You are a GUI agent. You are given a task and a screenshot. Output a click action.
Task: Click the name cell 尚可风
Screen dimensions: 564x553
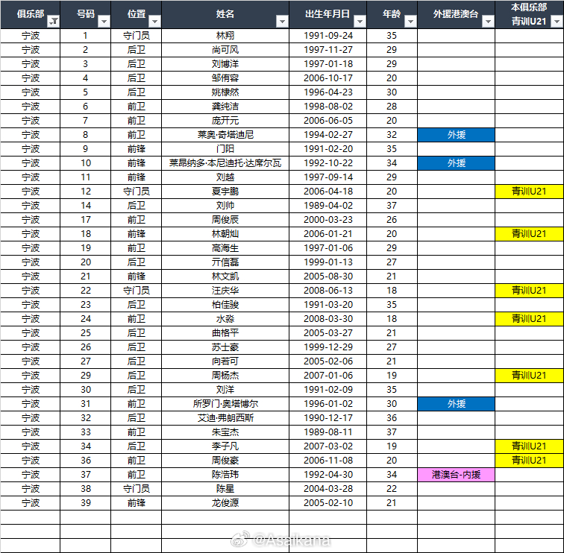(x=225, y=50)
